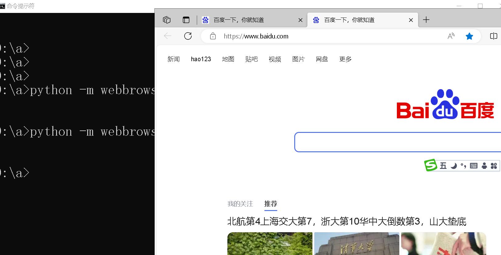Open the Read aloud icon
This screenshot has height=255, width=501.
pos(451,36)
